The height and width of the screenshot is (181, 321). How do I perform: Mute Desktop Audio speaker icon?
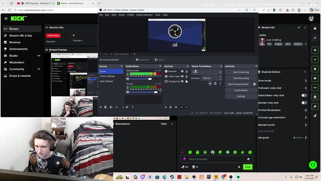pos(128,79)
